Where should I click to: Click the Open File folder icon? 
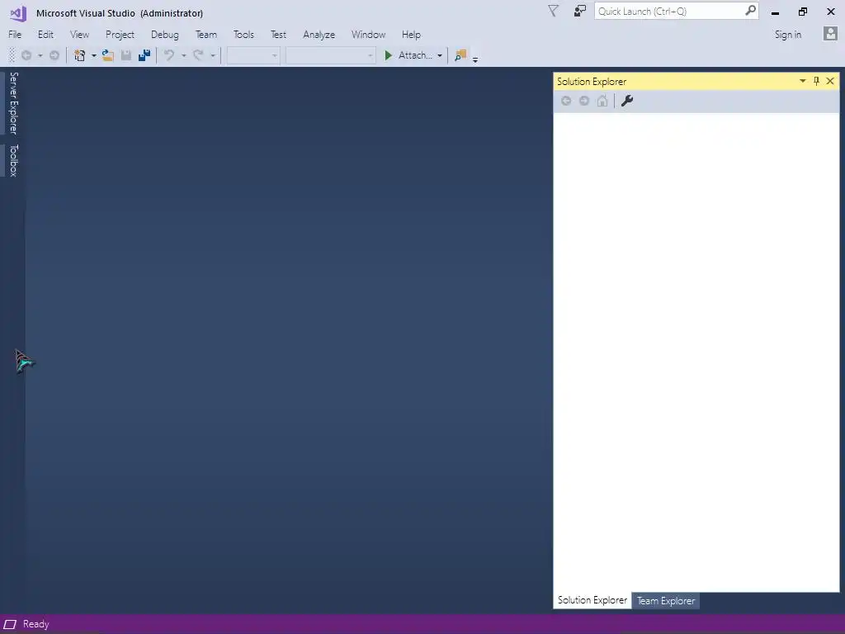point(108,55)
